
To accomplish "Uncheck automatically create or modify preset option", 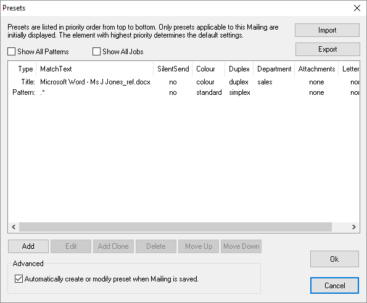I will 19,279.
